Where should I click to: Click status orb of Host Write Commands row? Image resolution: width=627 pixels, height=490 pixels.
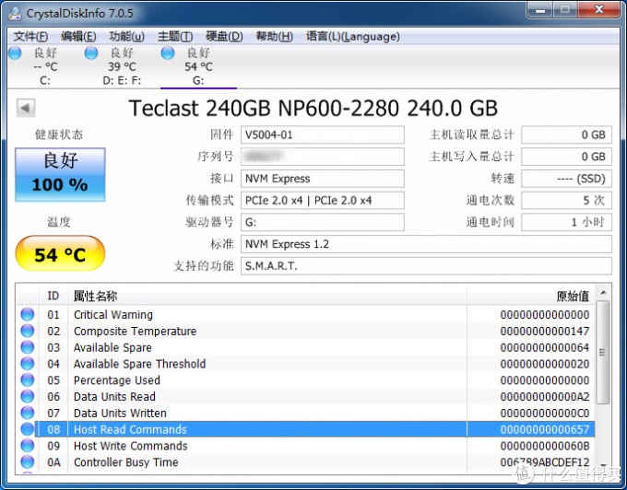pos(28,445)
